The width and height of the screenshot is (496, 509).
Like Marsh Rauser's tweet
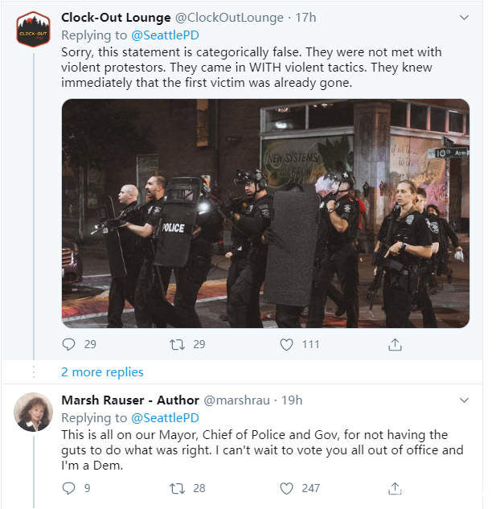287,488
